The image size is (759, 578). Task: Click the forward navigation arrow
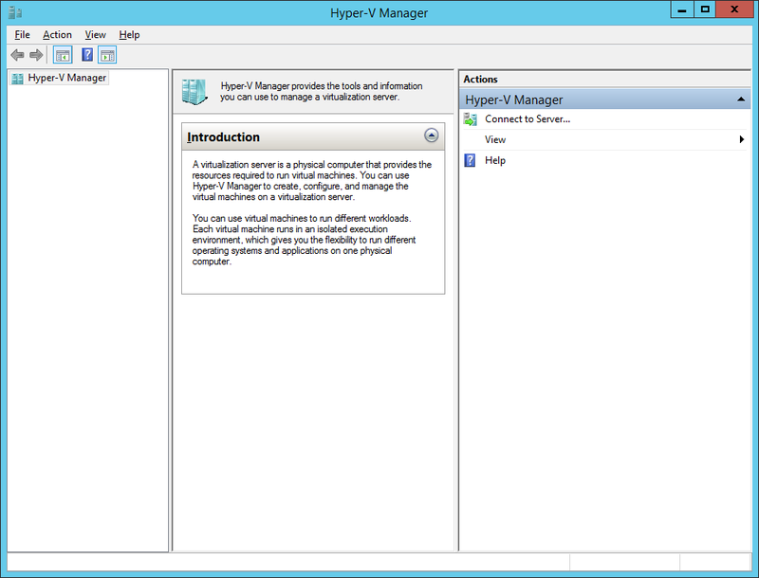point(35,54)
